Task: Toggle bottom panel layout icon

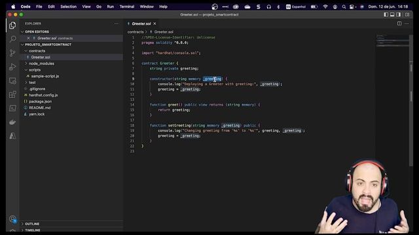Action: pos(392,14)
